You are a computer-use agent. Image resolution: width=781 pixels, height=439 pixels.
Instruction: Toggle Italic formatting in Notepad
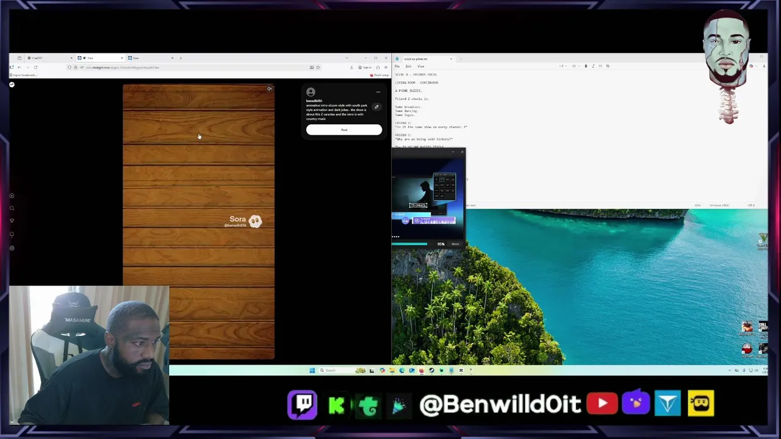593,66
